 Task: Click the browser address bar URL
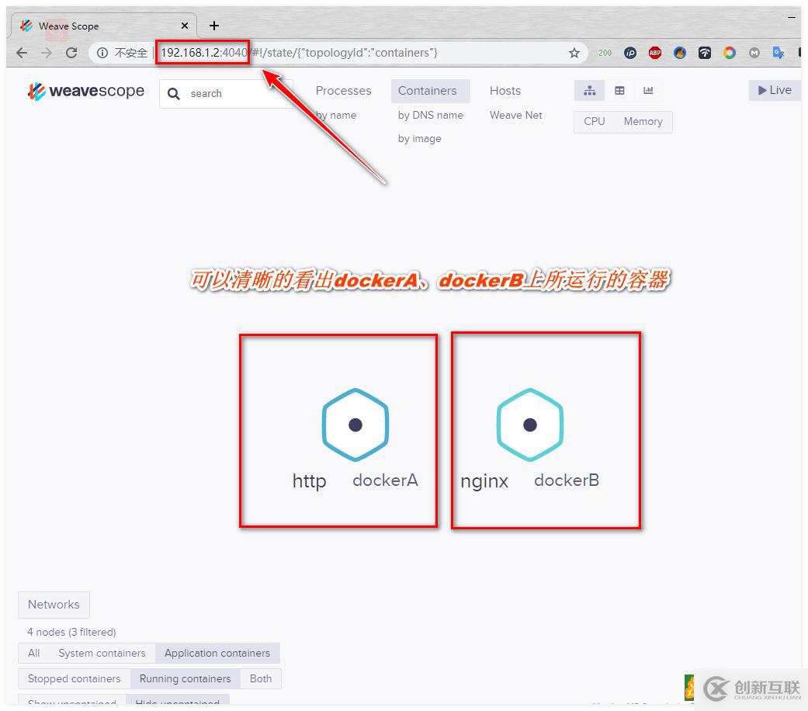tap(299, 53)
